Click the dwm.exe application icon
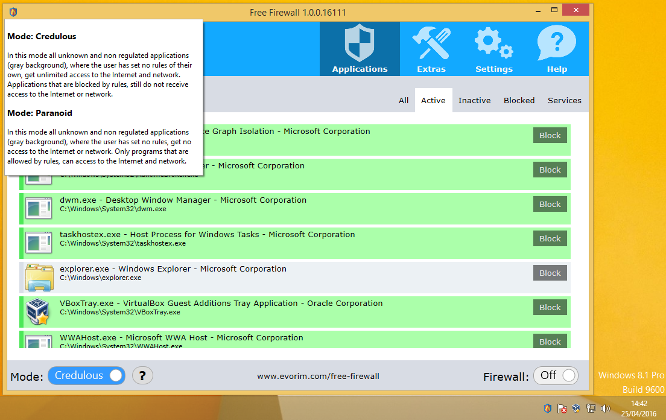The image size is (666, 420). point(39,209)
